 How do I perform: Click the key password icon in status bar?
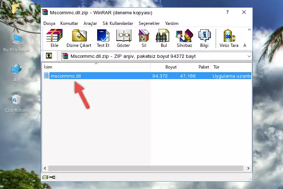coord(52,177)
